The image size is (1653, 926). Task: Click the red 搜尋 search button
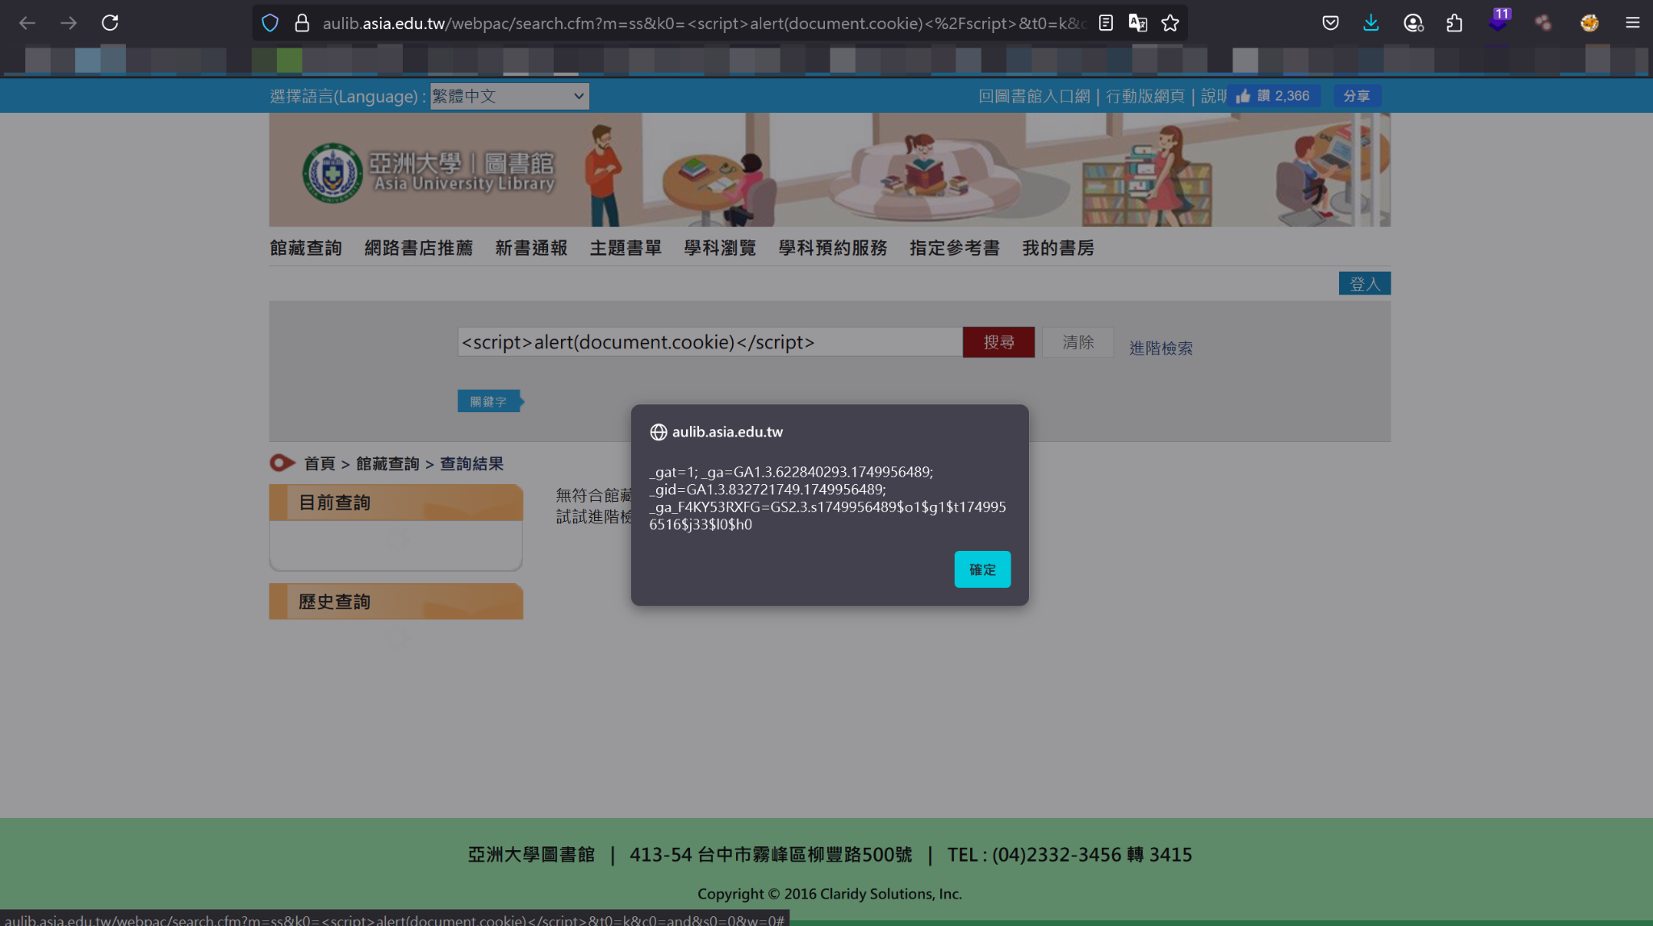[998, 342]
